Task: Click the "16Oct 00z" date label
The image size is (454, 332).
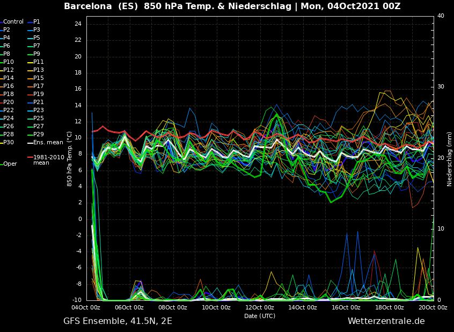Action: tap(346, 307)
